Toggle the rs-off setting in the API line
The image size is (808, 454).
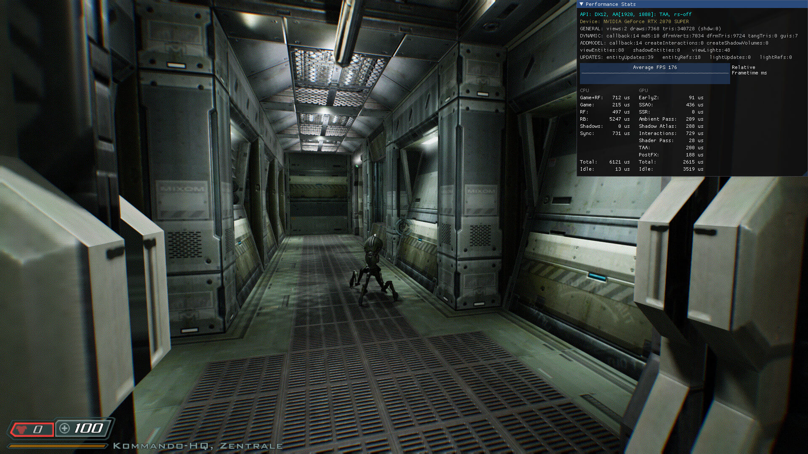pos(683,14)
